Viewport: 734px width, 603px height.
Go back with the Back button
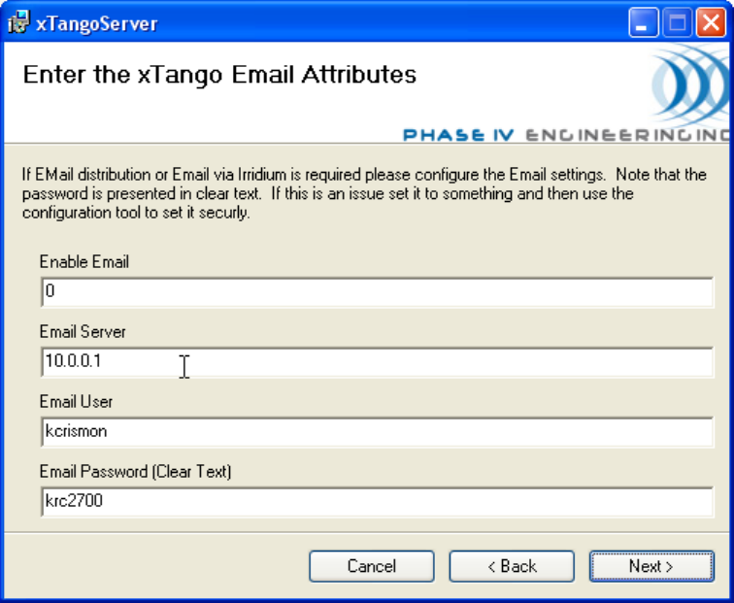click(x=512, y=566)
